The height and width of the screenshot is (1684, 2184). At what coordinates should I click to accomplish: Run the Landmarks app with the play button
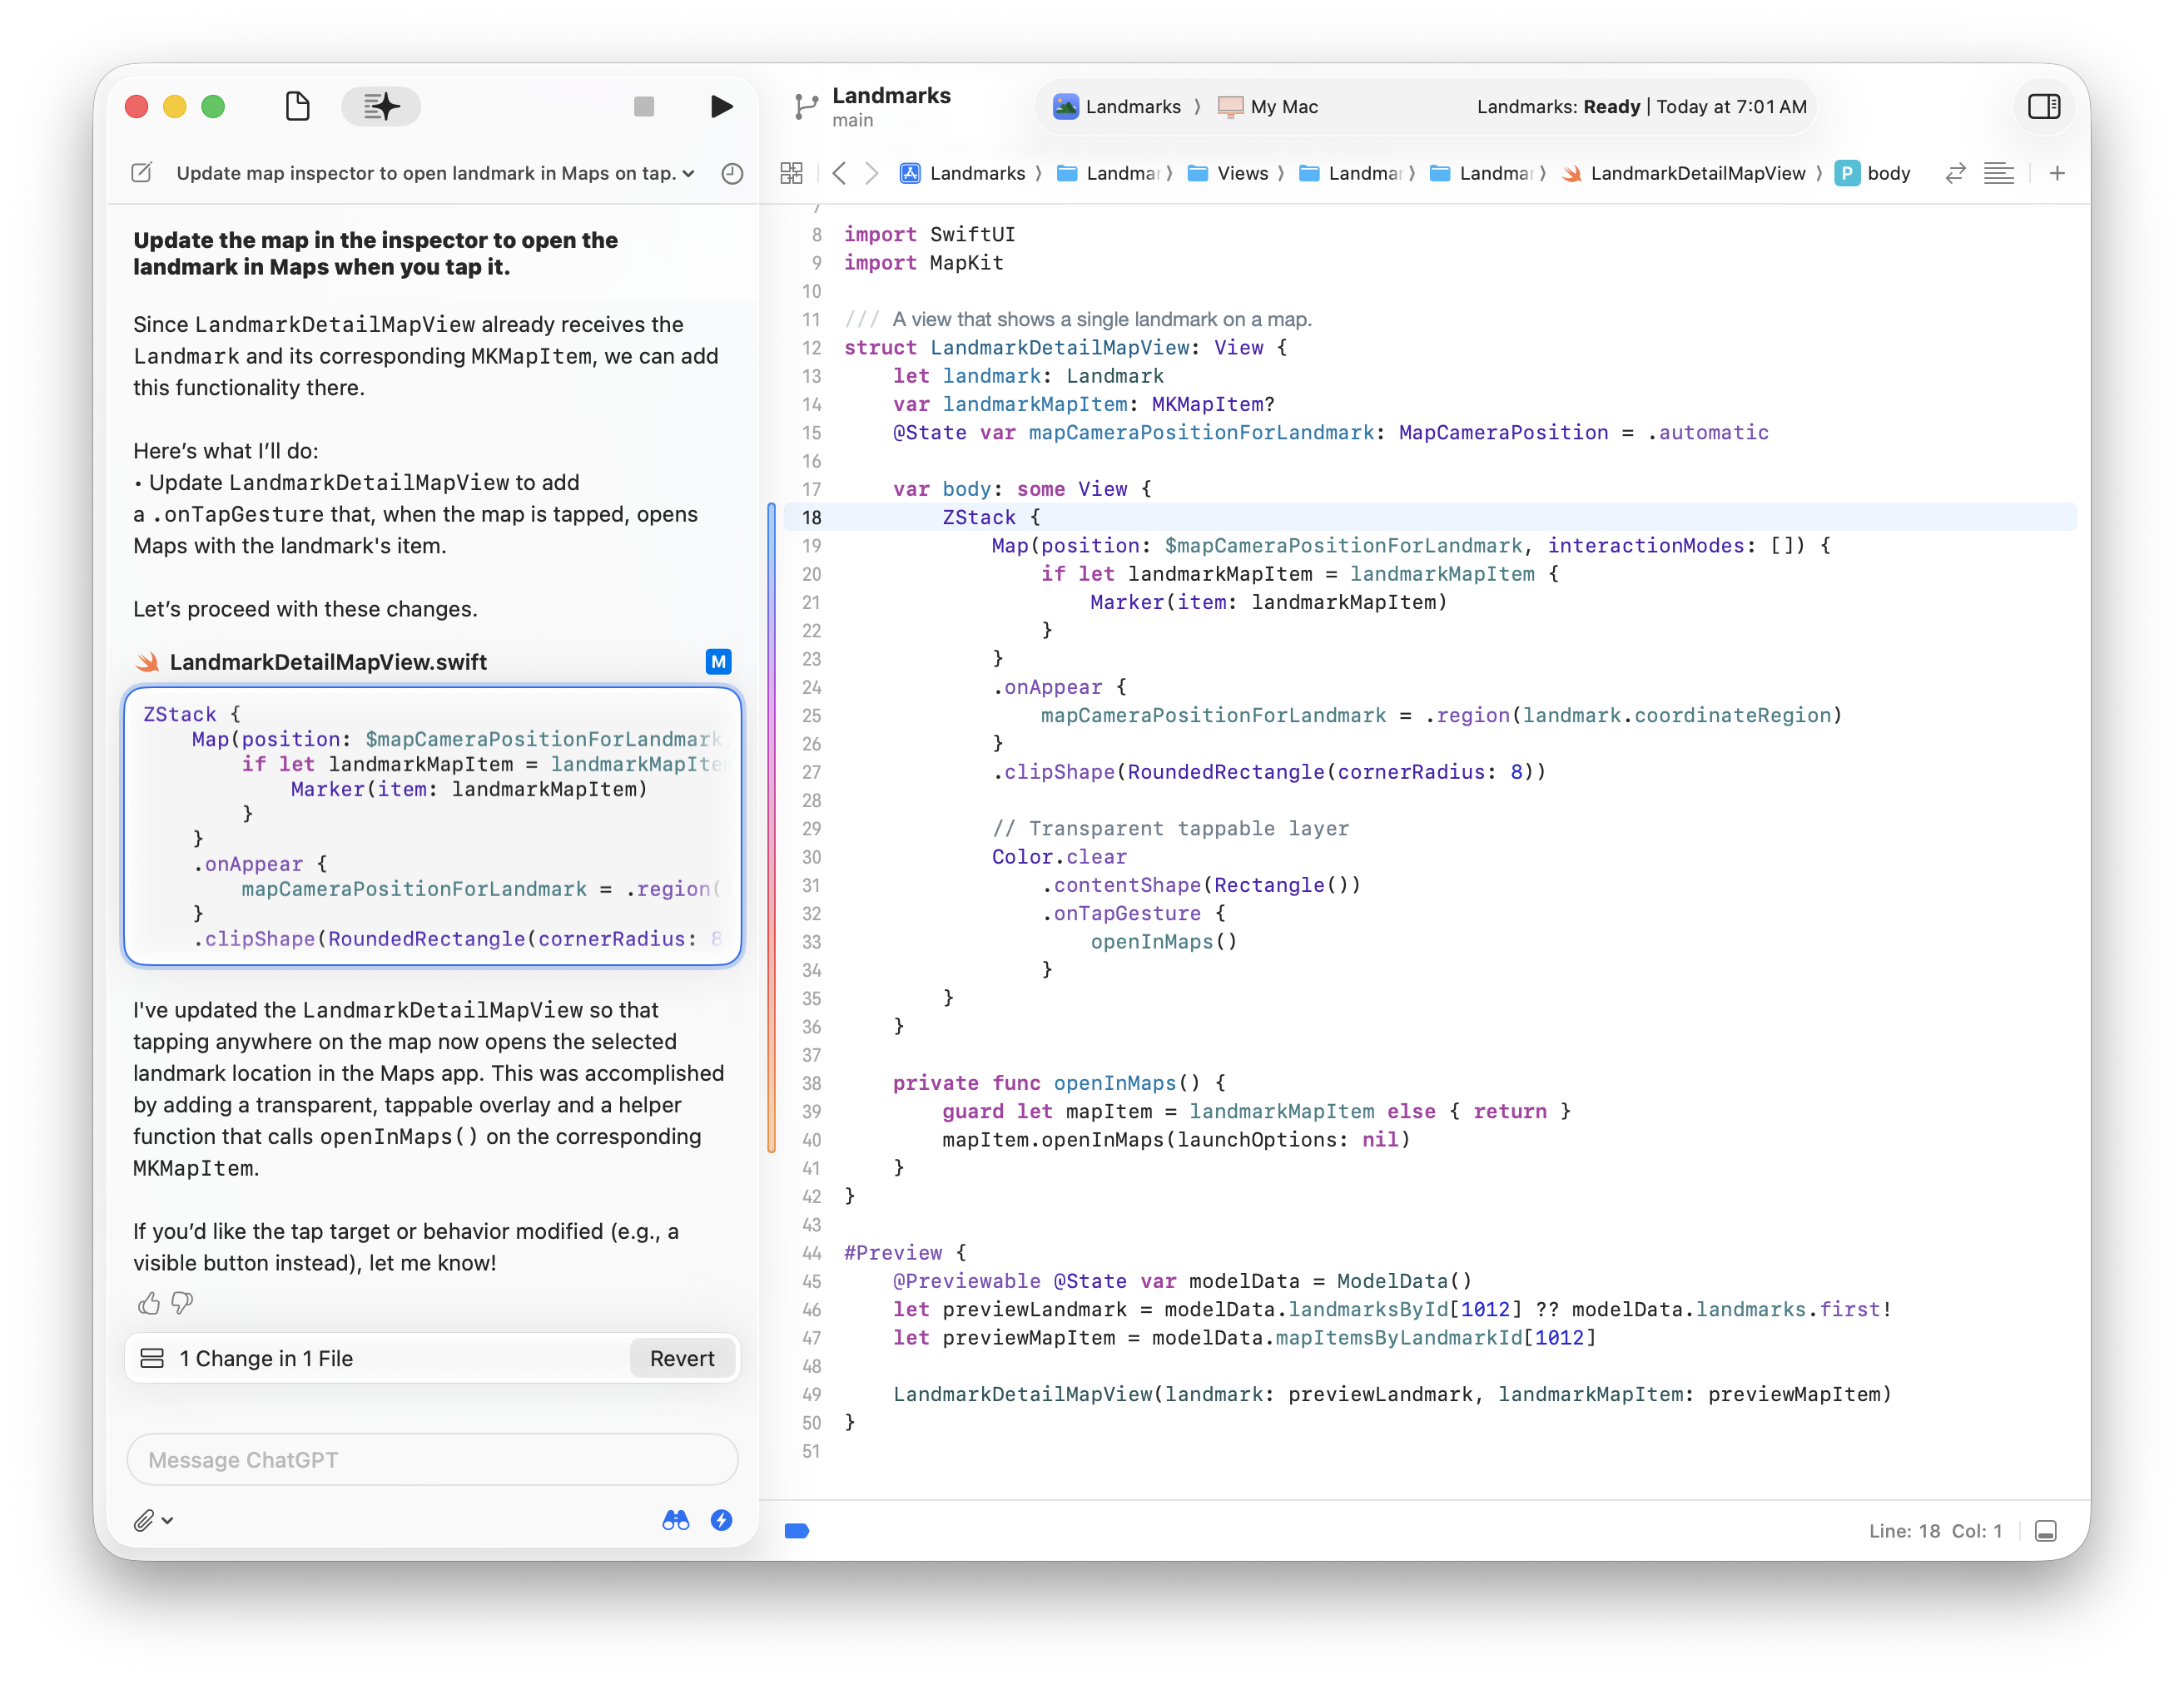tap(722, 106)
